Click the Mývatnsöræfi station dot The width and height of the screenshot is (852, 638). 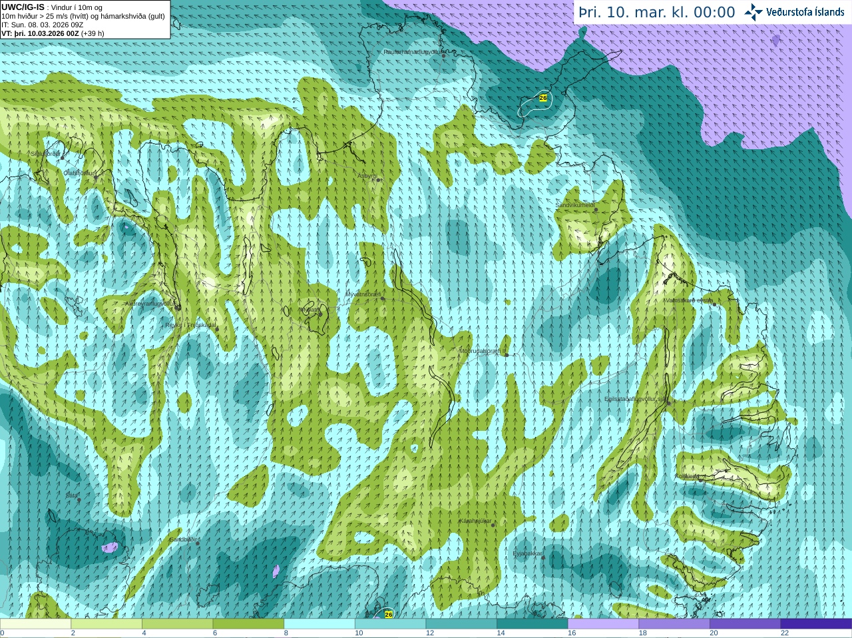click(383, 298)
